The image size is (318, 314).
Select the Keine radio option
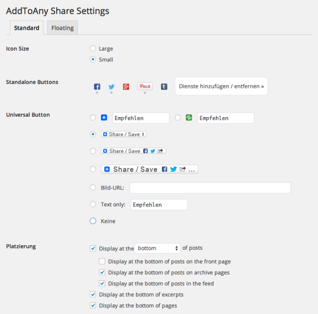(93, 221)
